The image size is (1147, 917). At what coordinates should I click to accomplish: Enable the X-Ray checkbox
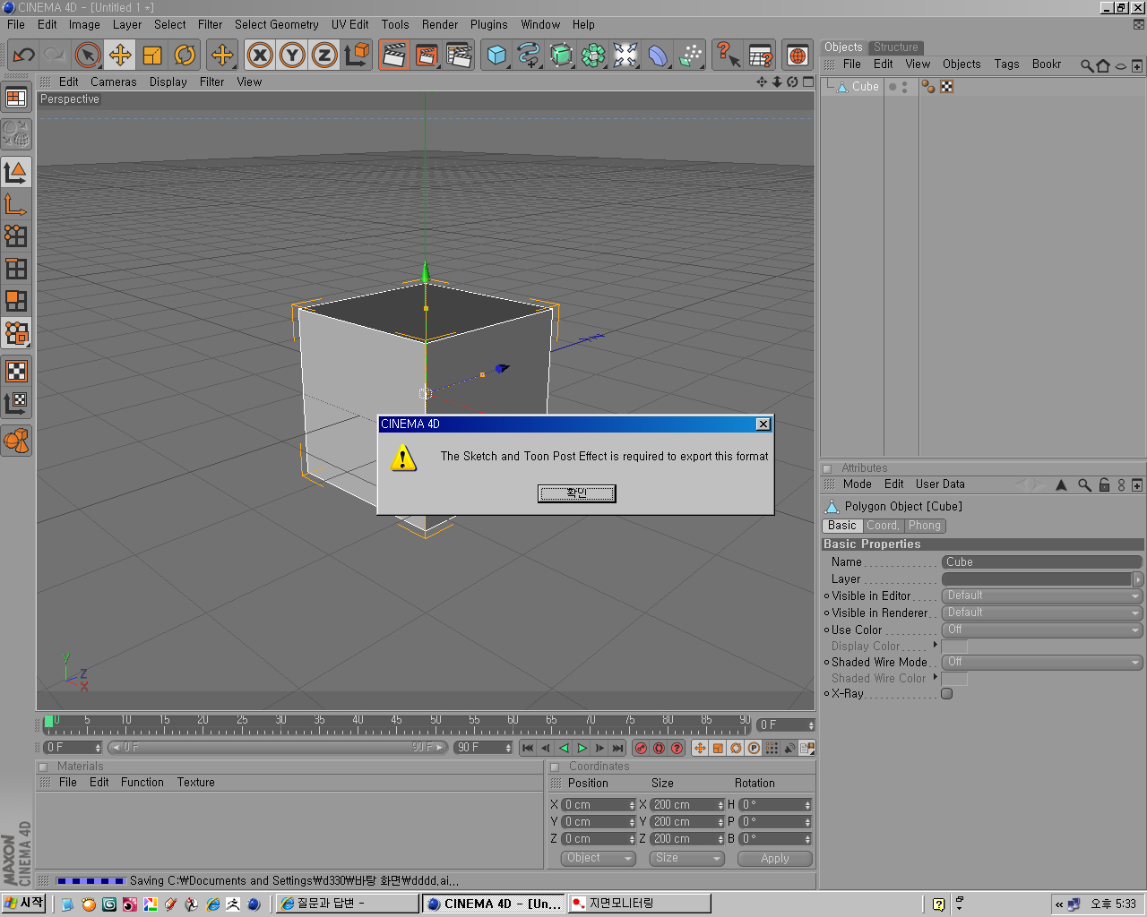pos(946,693)
